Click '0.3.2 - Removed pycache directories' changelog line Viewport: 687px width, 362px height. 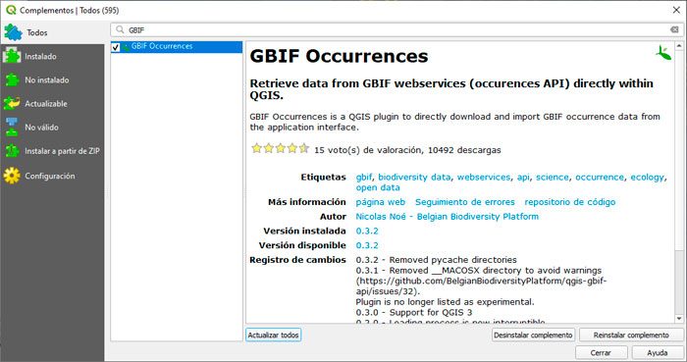coord(436,260)
